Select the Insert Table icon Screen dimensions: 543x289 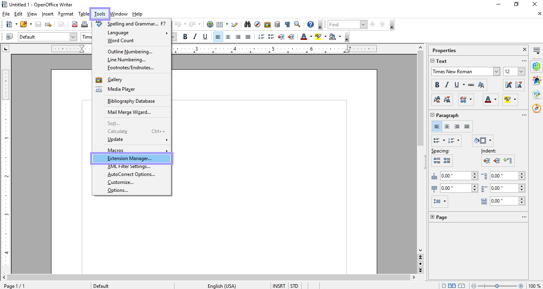coord(220,24)
